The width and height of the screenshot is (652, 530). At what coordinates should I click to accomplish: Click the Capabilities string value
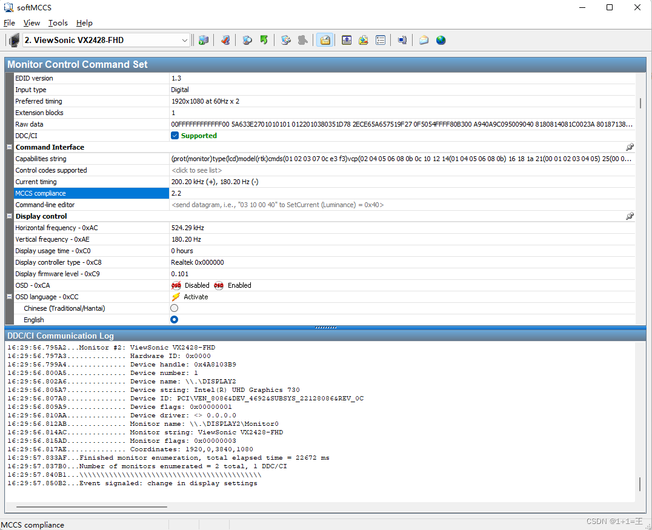click(x=401, y=159)
